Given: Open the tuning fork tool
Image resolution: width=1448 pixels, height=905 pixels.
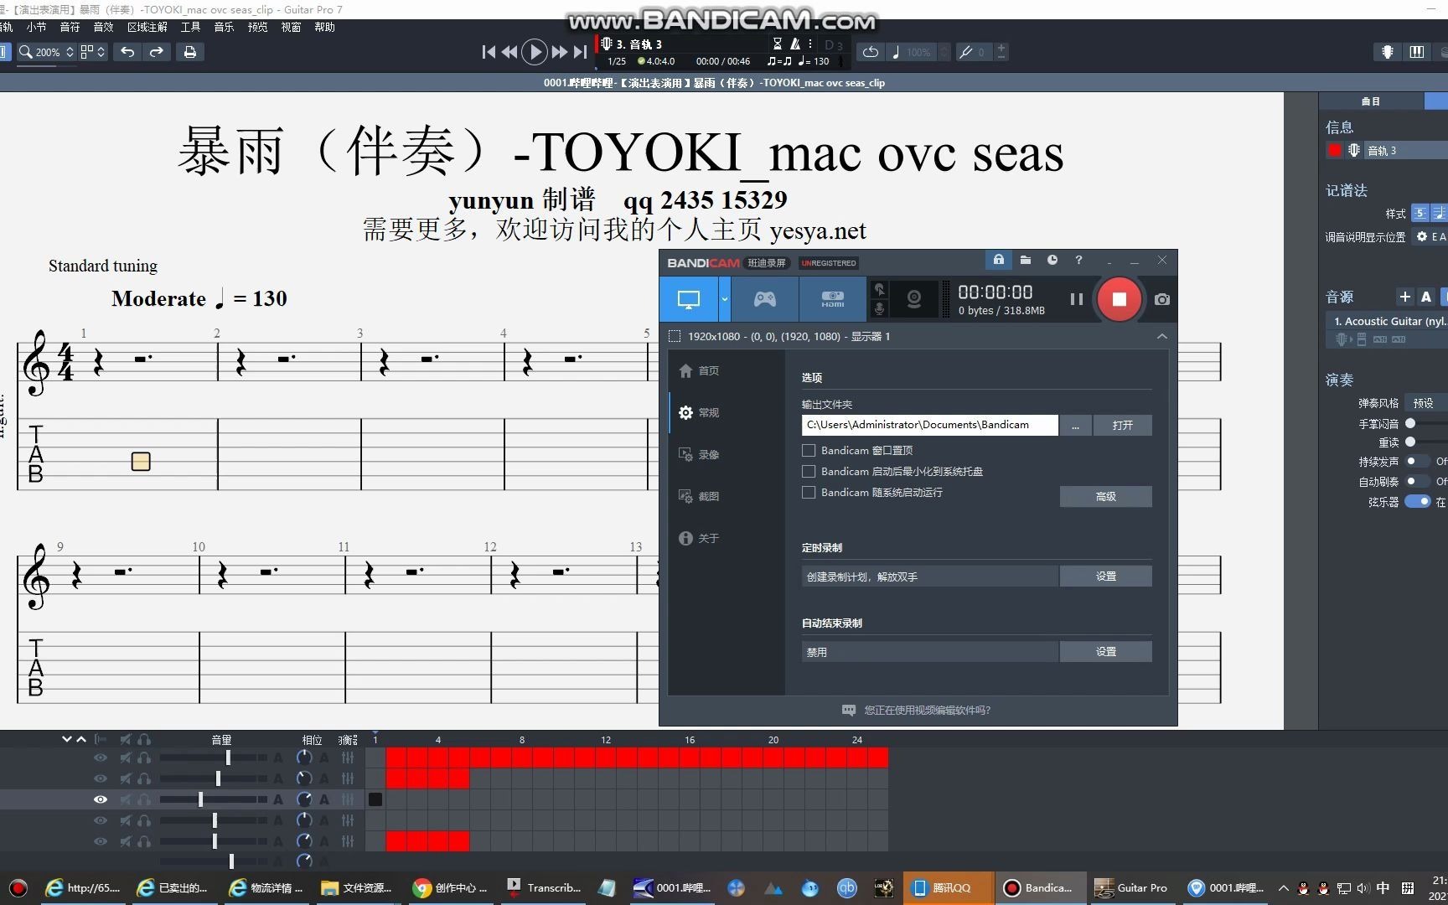Looking at the screenshot, I should [965, 52].
